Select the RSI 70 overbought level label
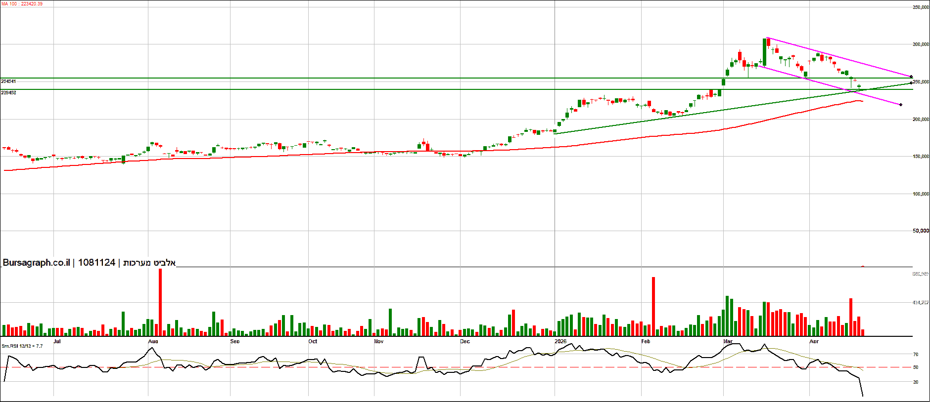Viewport: 930px width, 402px height. tap(916, 355)
